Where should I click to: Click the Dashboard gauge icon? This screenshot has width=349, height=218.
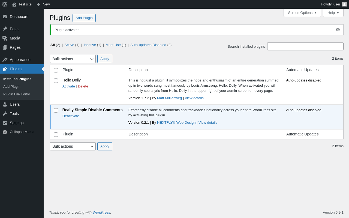(x=5, y=17)
